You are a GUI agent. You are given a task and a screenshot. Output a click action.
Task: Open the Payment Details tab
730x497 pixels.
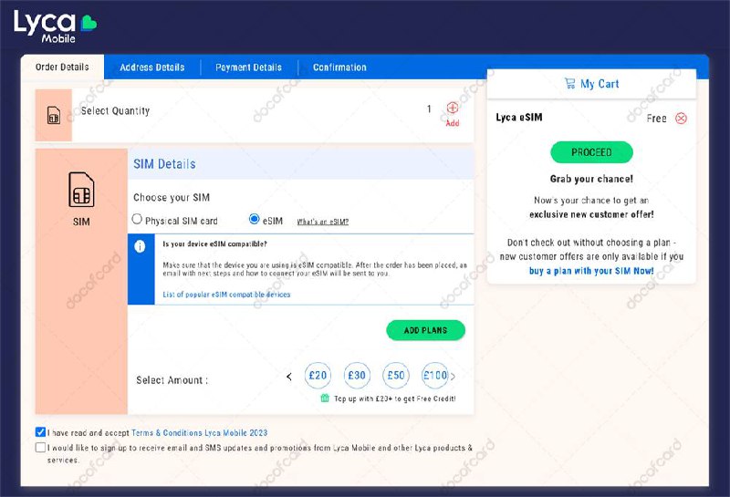pos(248,67)
